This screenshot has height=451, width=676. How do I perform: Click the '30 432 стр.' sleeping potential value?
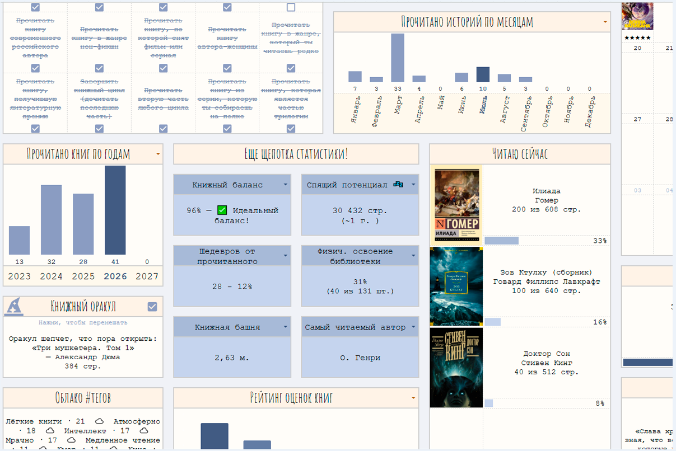360,211
